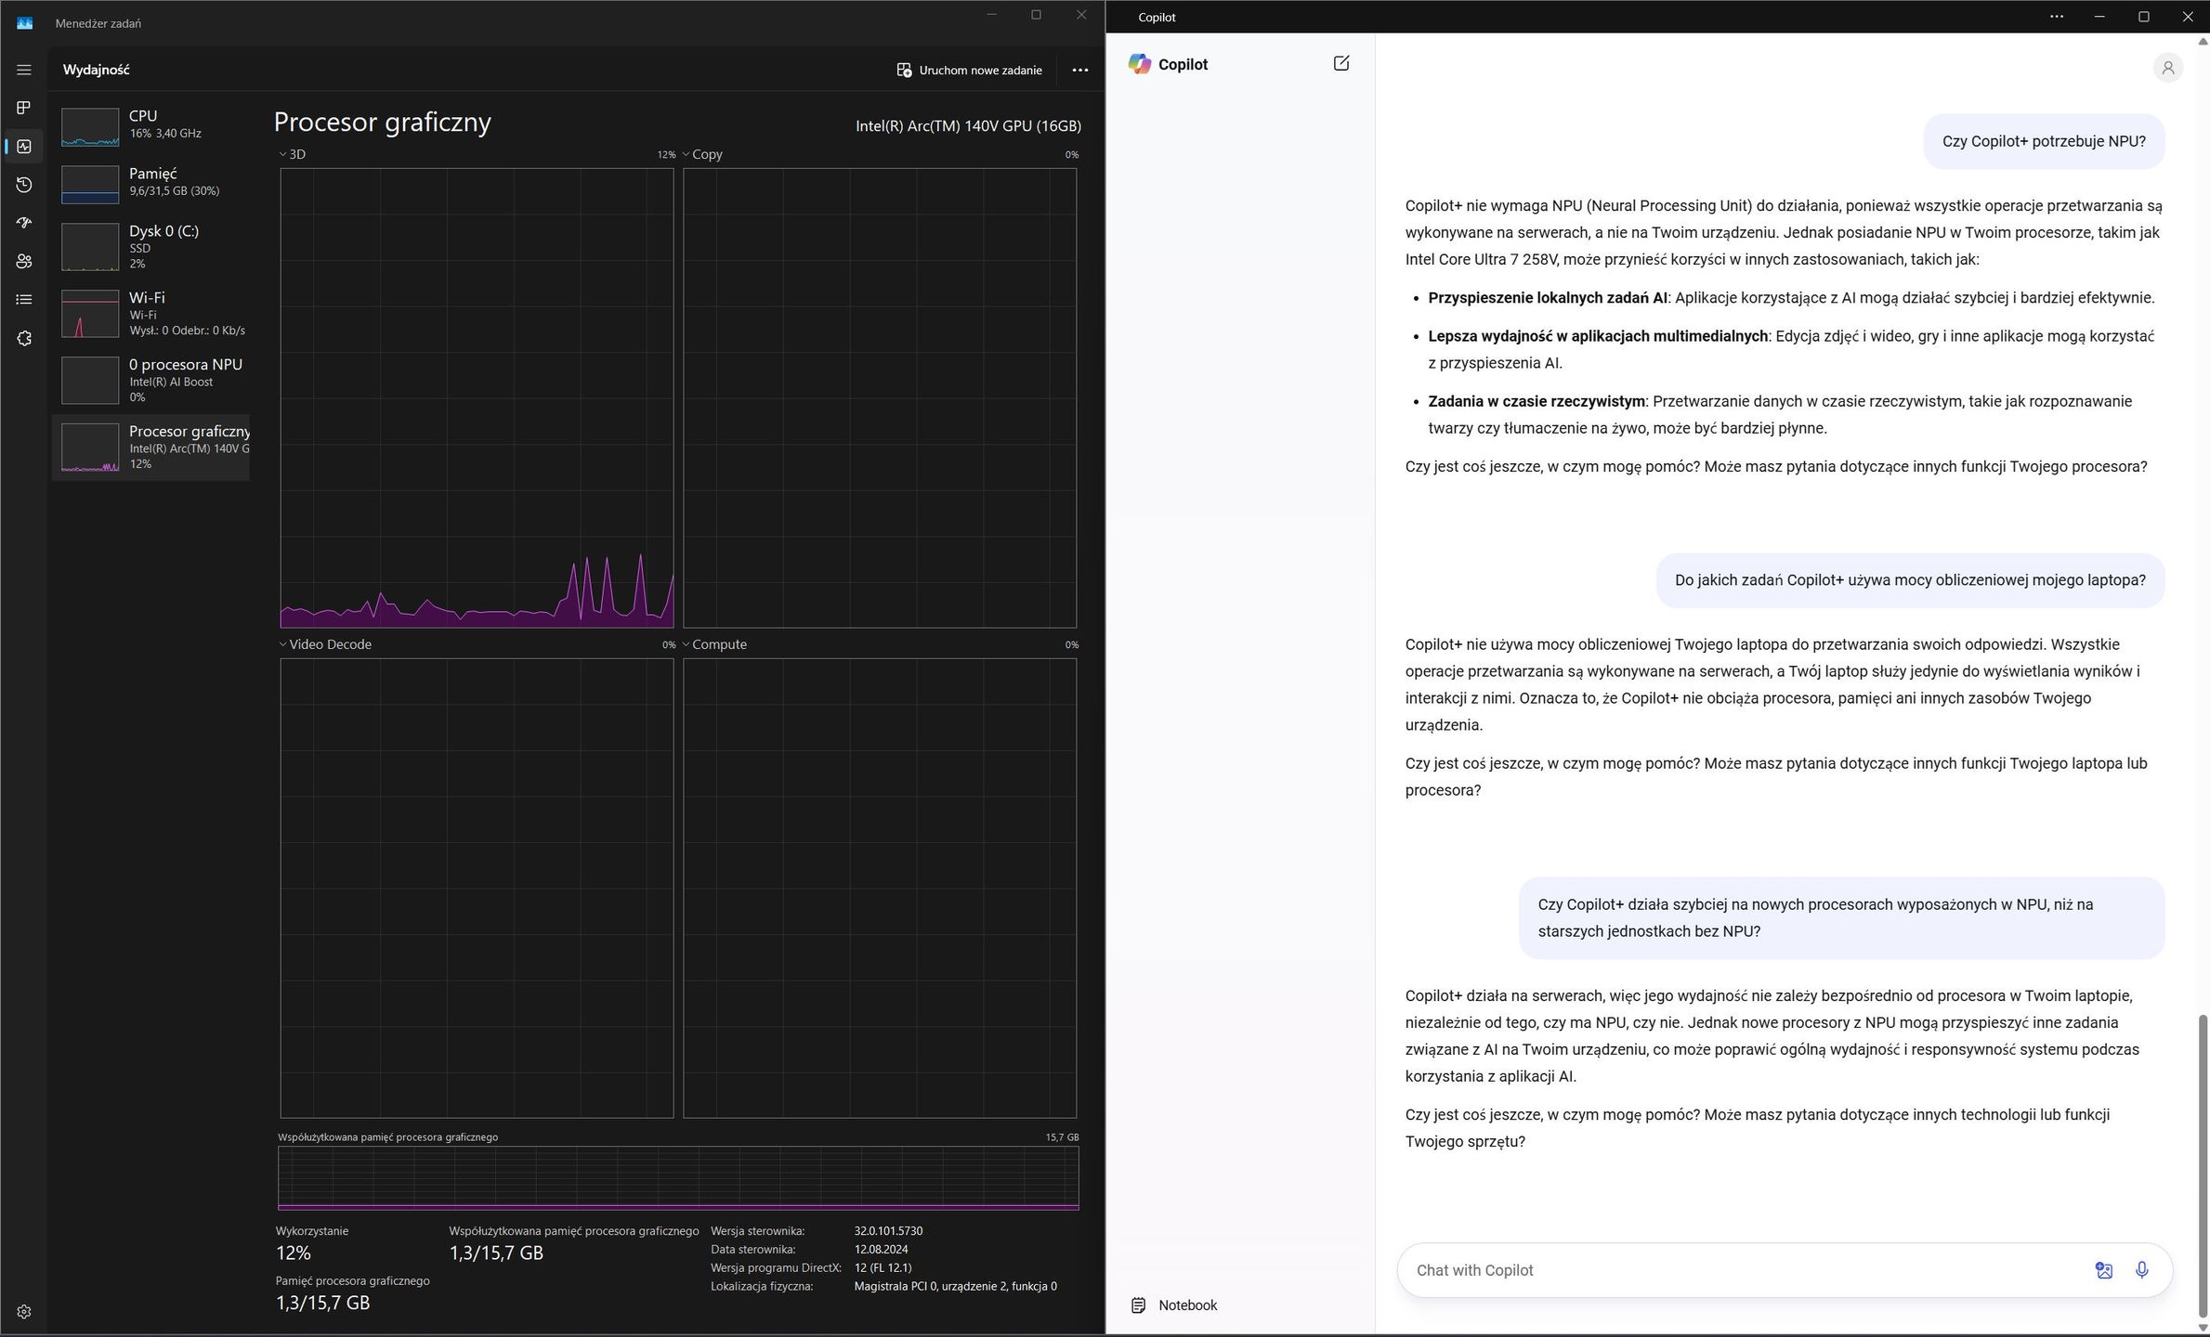
Task: Click the 'Wersja sterownika:' label
Action: [x=757, y=1231]
